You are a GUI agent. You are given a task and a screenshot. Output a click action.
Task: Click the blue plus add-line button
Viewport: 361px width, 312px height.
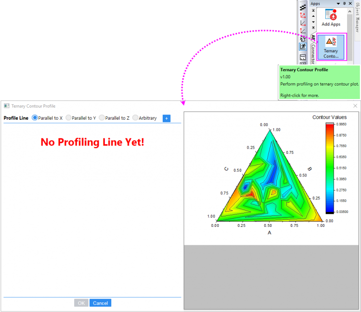pyautogui.click(x=167, y=118)
